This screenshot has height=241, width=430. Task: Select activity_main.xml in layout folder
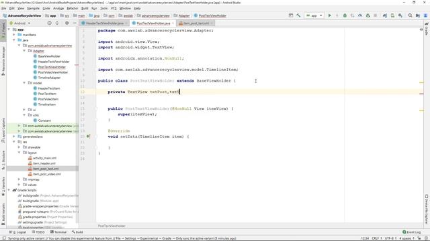coord(44,158)
